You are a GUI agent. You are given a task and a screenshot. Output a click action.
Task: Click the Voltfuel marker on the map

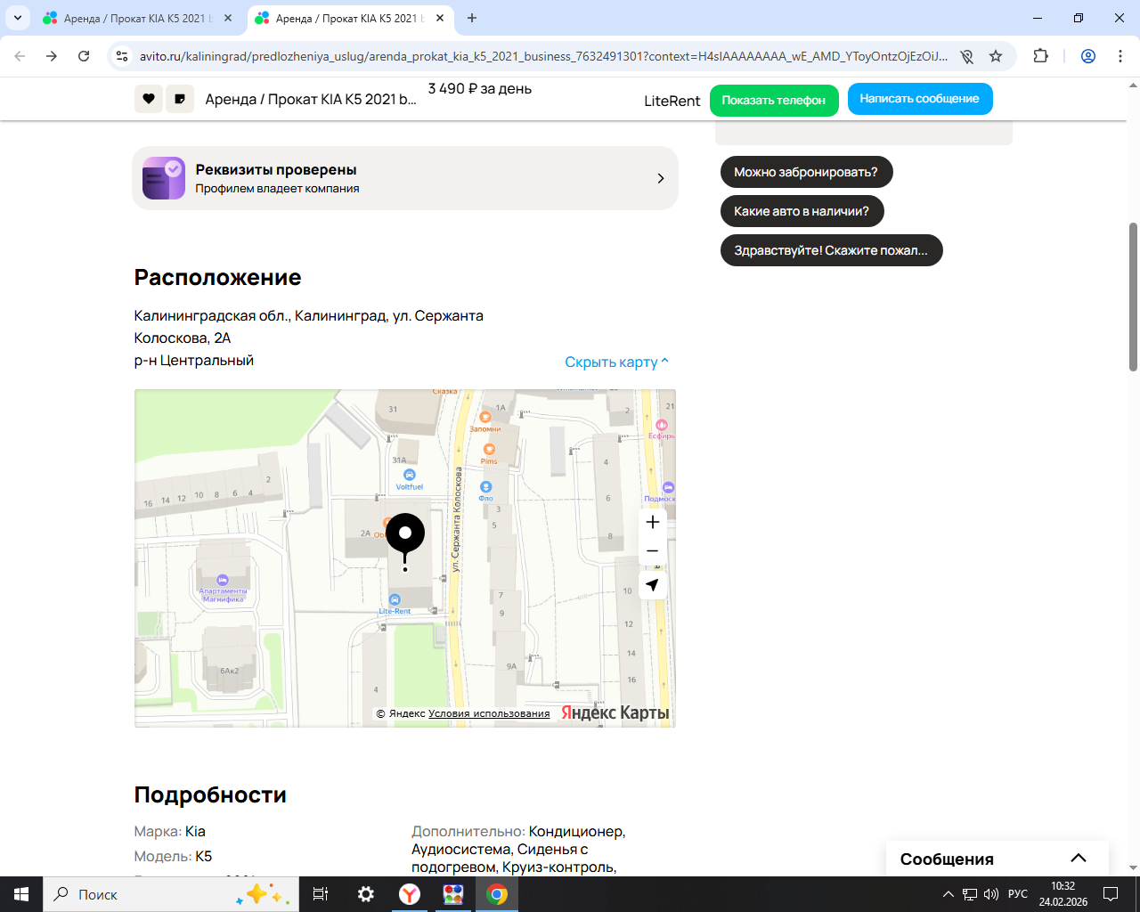pyautogui.click(x=410, y=476)
